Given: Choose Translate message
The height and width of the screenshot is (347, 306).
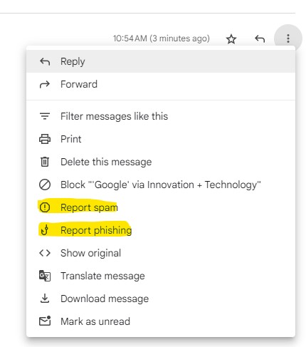Looking at the screenshot, I should click(x=161, y=276).
